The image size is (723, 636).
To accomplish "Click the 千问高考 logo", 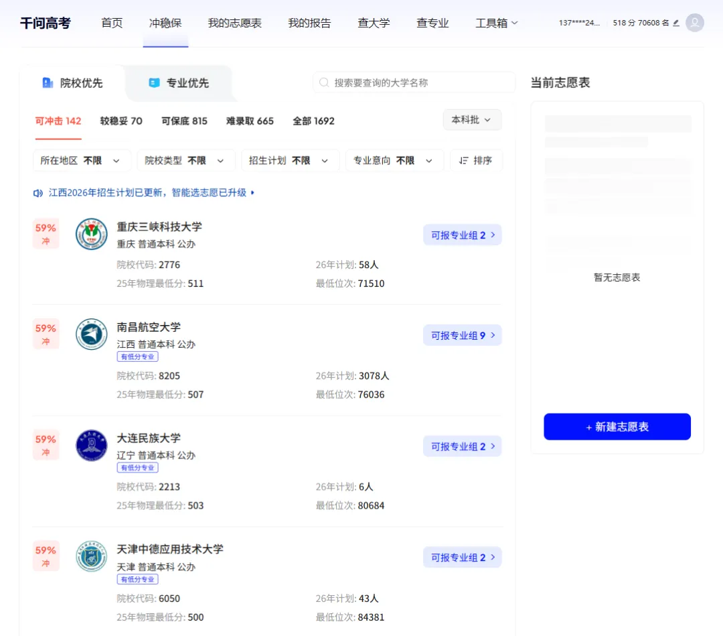I will [x=46, y=23].
